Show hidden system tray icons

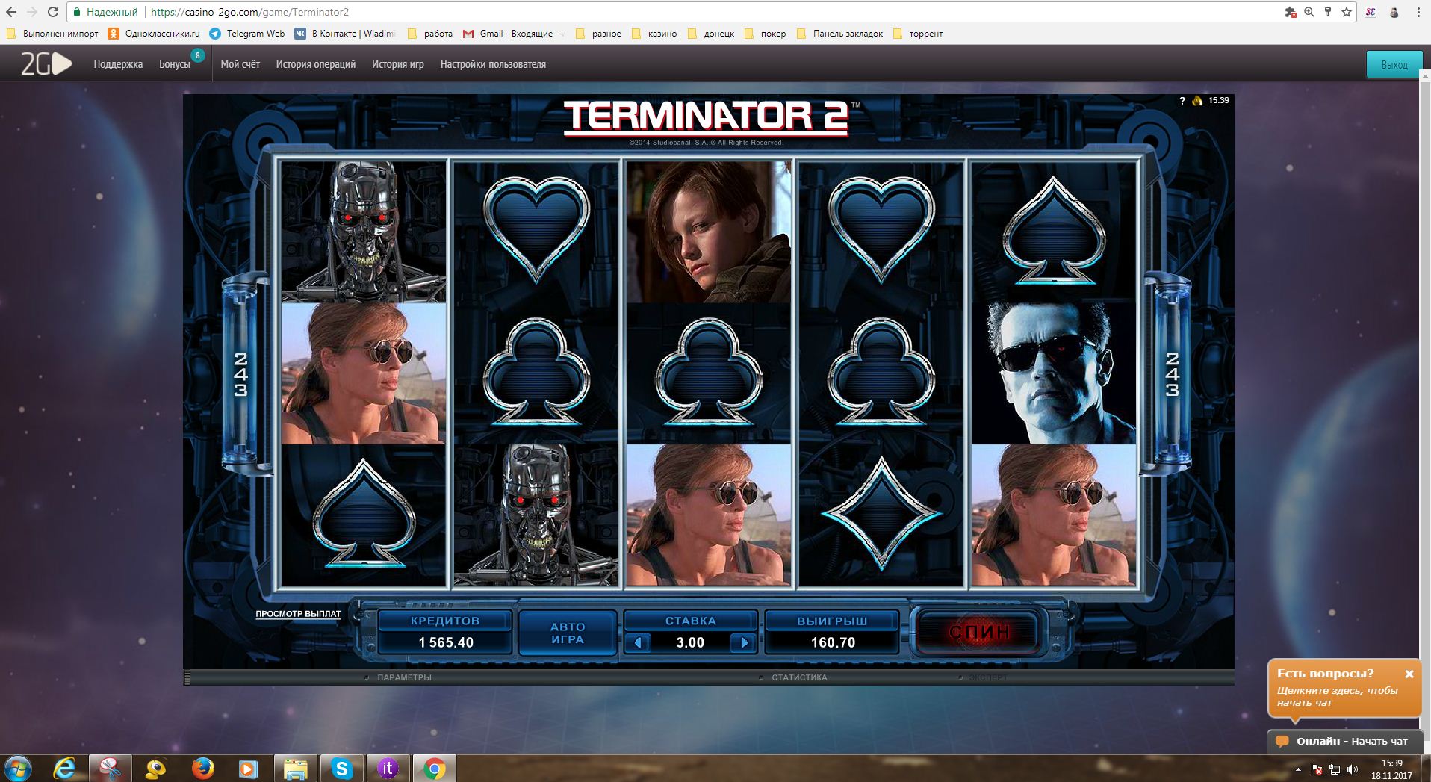click(1298, 769)
